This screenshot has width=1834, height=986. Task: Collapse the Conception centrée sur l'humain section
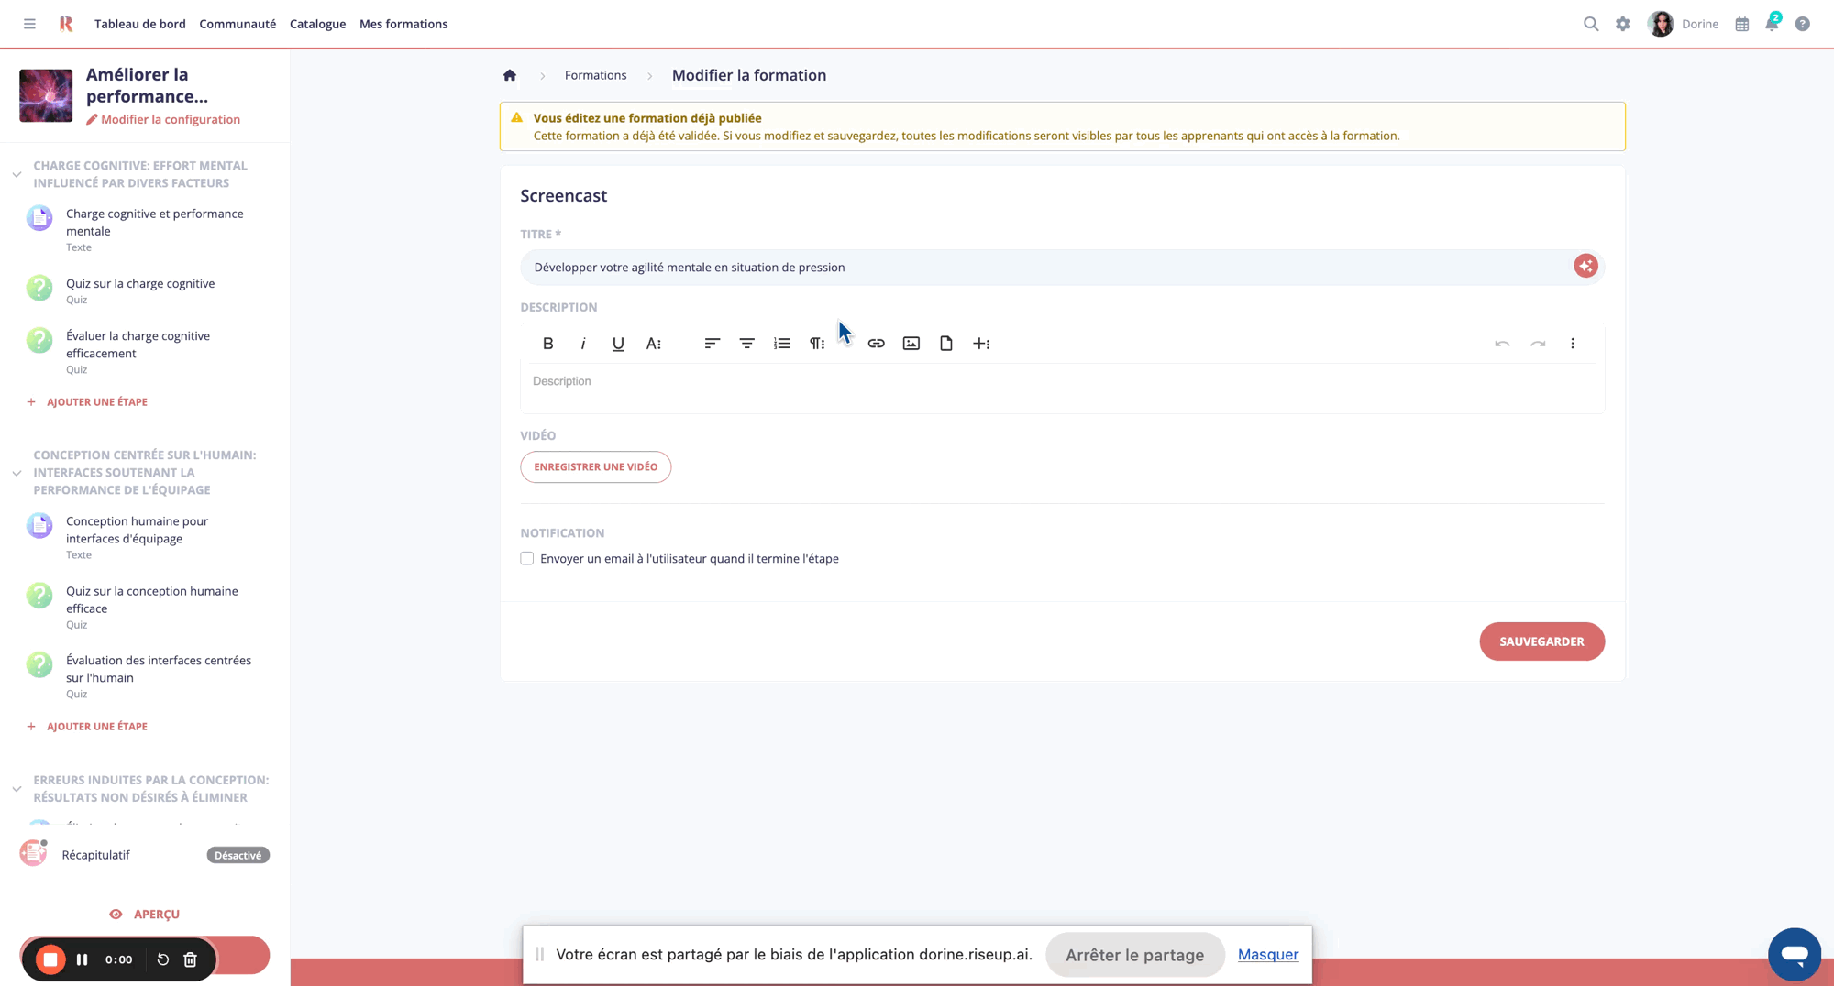(17, 473)
